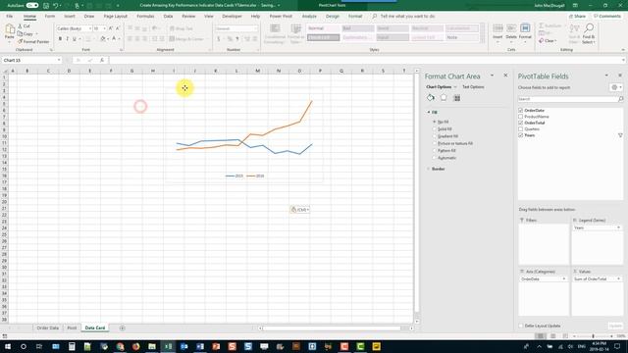628x353 pixels.
Task: Select the Gradient fill radio option
Action: [435, 136]
